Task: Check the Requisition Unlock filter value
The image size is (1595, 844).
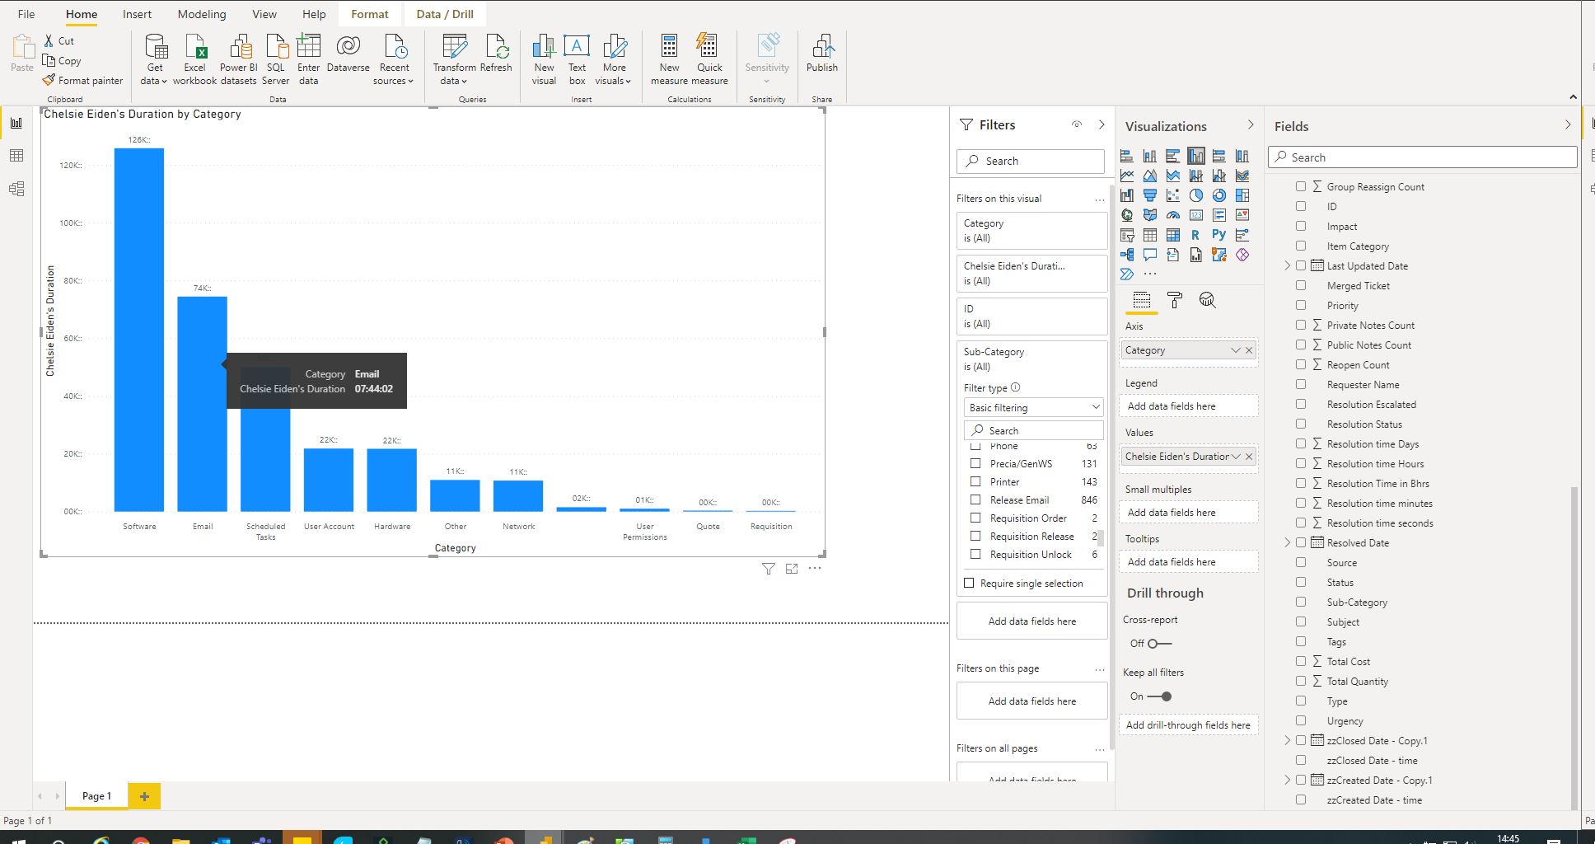Action: pos(975,555)
